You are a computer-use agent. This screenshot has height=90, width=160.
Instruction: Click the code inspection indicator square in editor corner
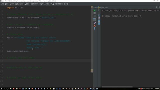click(x=92, y=7)
